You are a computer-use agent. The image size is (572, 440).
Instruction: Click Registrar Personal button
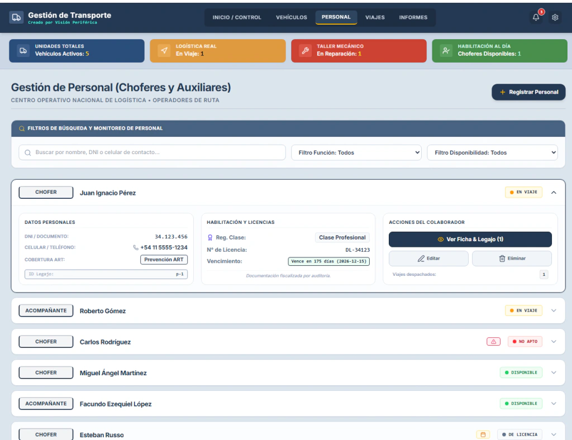(x=528, y=92)
